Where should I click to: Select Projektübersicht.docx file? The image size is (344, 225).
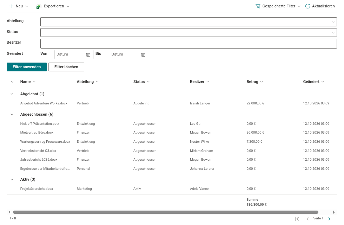pos(37,189)
